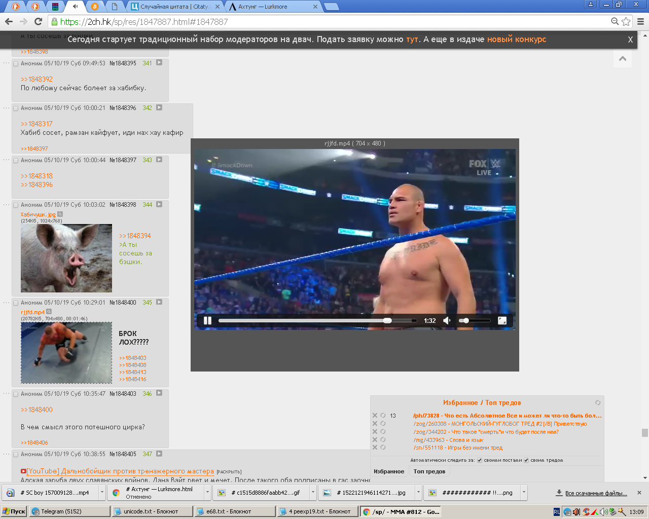
Task: Remove /mg/433963 thread from favorites
Action: coord(375,440)
